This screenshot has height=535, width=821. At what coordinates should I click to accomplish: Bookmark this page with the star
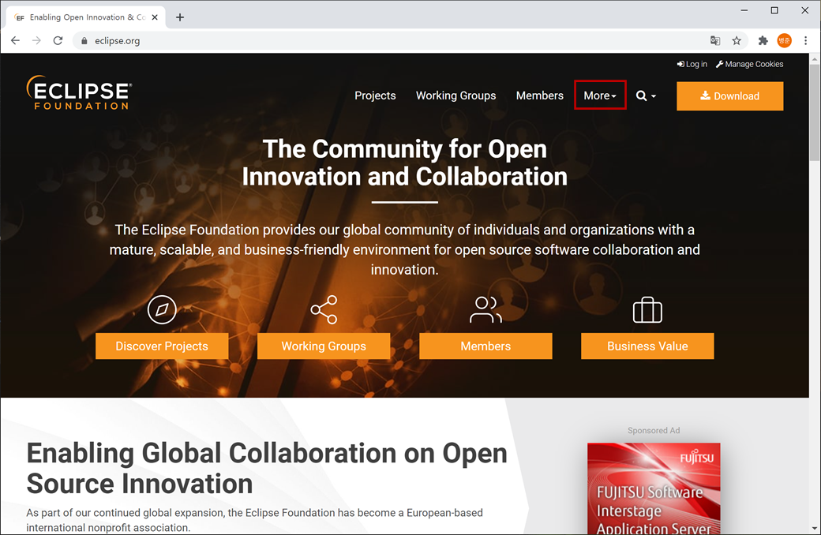point(737,40)
